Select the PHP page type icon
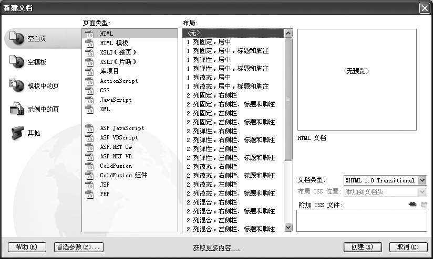 (89, 194)
